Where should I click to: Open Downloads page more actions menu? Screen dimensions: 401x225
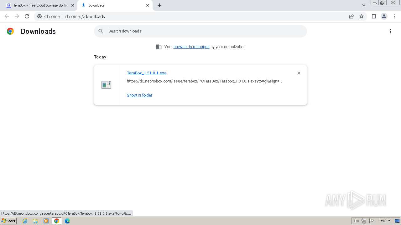click(390, 31)
